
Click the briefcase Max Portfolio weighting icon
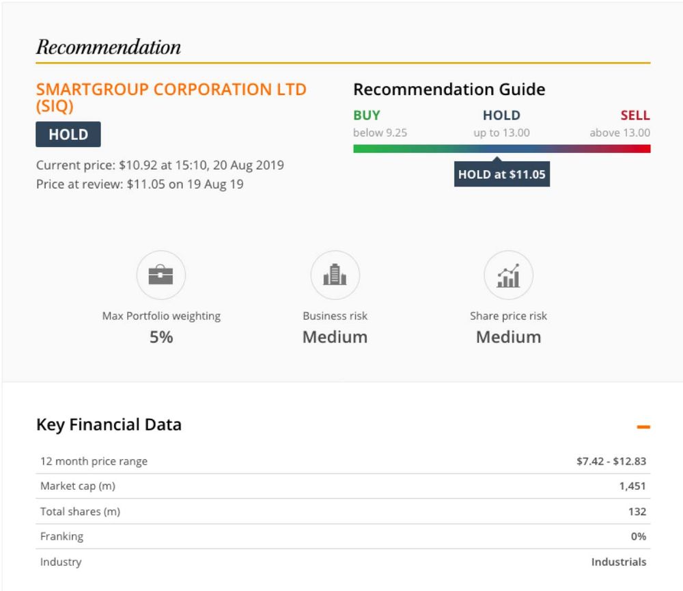click(x=161, y=275)
